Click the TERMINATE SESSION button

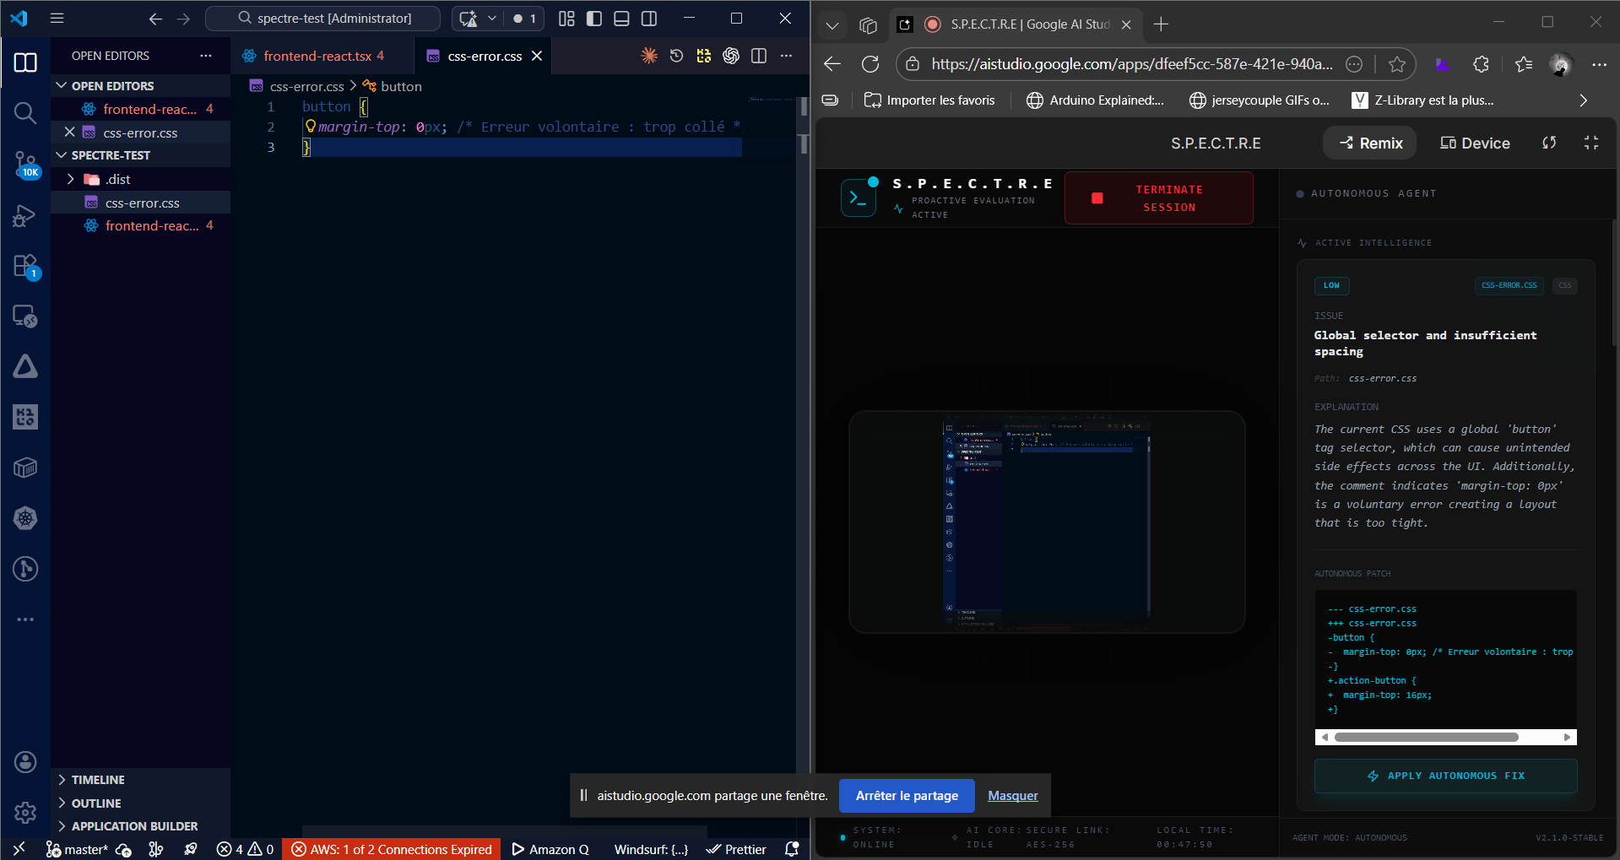tap(1159, 198)
